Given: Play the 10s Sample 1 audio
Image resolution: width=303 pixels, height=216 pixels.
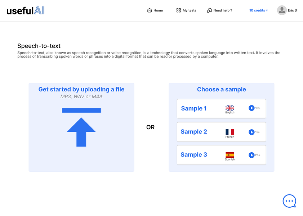Looking at the screenshot, I should point(251,108).
